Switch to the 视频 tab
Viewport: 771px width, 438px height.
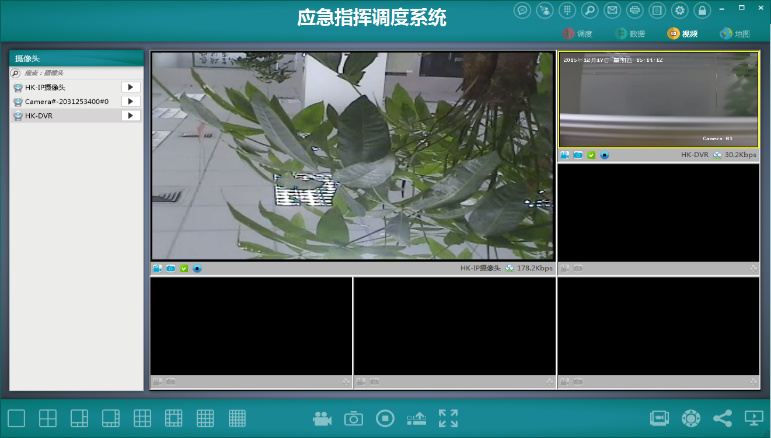point(683,34)
